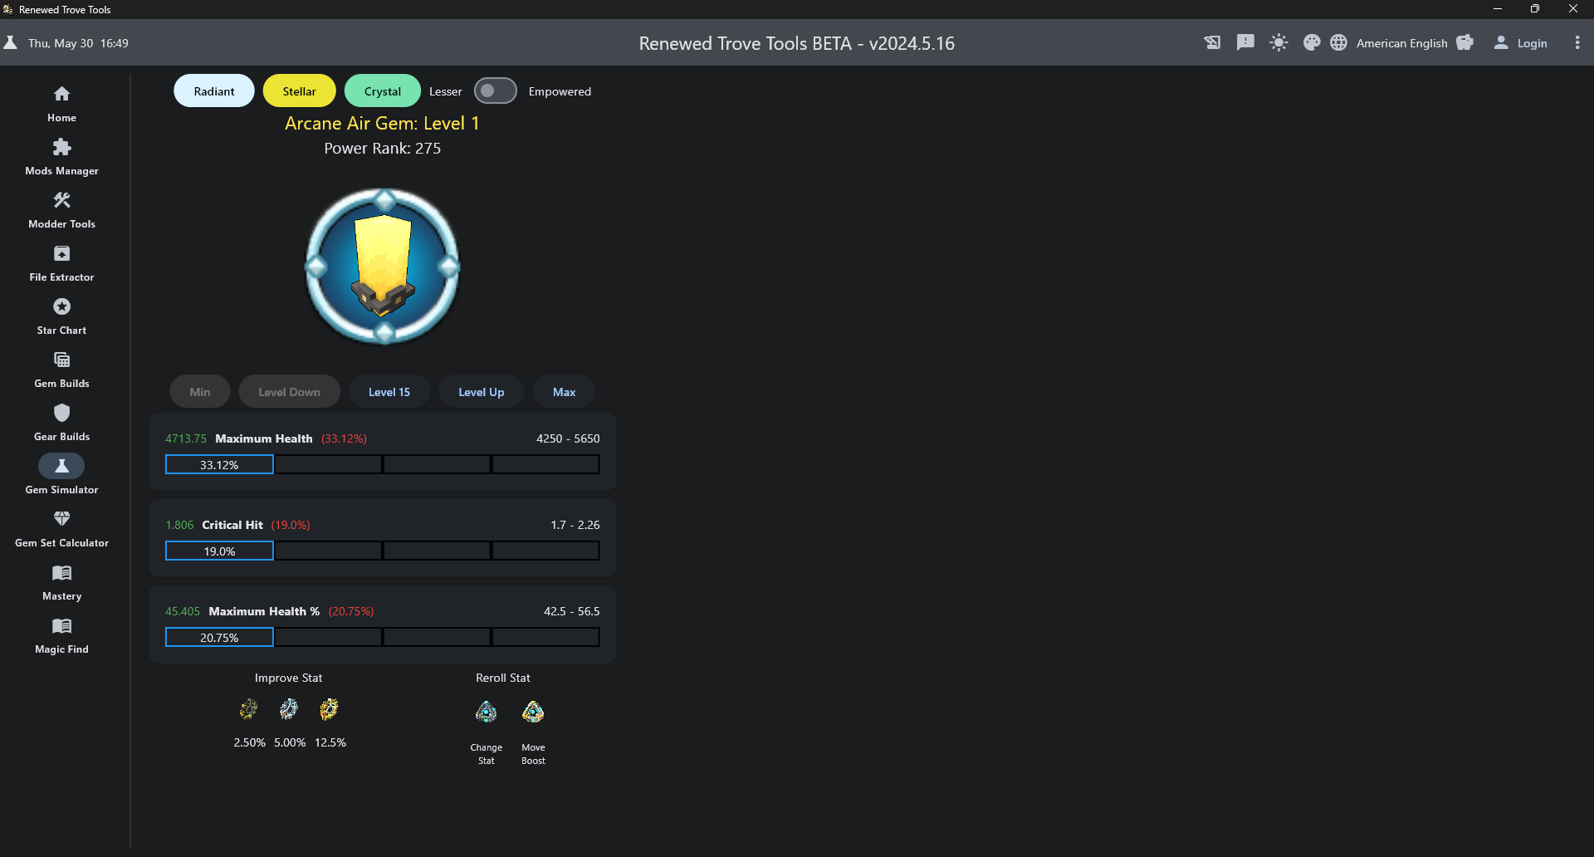Click the Max level button
The height and width of the screenshot is (857, 1594).
coord(564,392)
